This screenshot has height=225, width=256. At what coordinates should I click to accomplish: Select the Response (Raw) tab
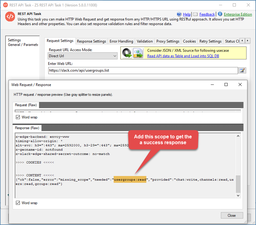tap(27, 128)
